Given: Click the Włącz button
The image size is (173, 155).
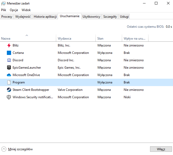Looking at the screenshot, I should [161, 149].
